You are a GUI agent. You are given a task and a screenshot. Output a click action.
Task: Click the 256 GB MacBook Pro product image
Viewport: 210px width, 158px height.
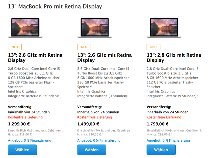point(95,28)
